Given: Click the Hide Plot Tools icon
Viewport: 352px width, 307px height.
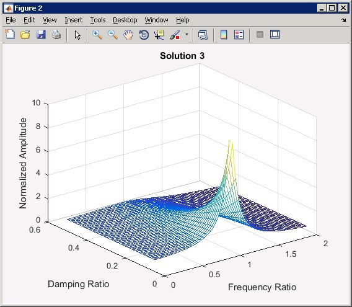Looking at the screenshot, I should click(260, 35).
